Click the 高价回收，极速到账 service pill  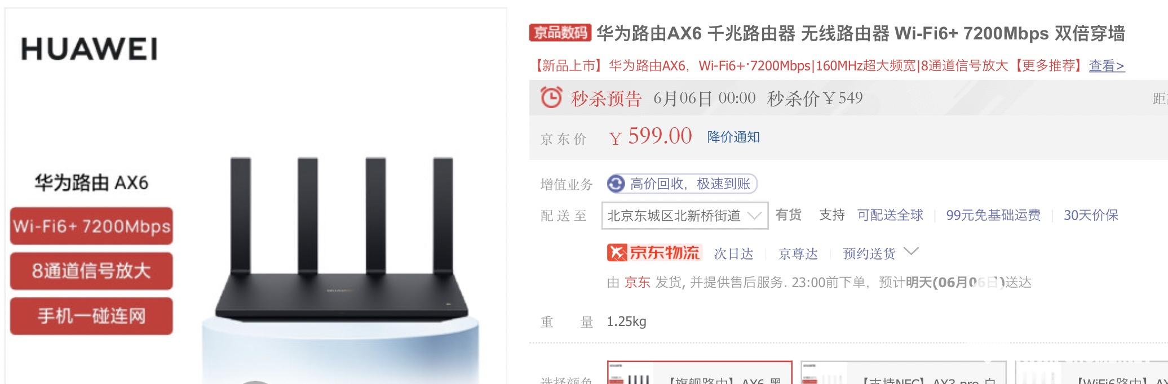(x=682, y=184)
